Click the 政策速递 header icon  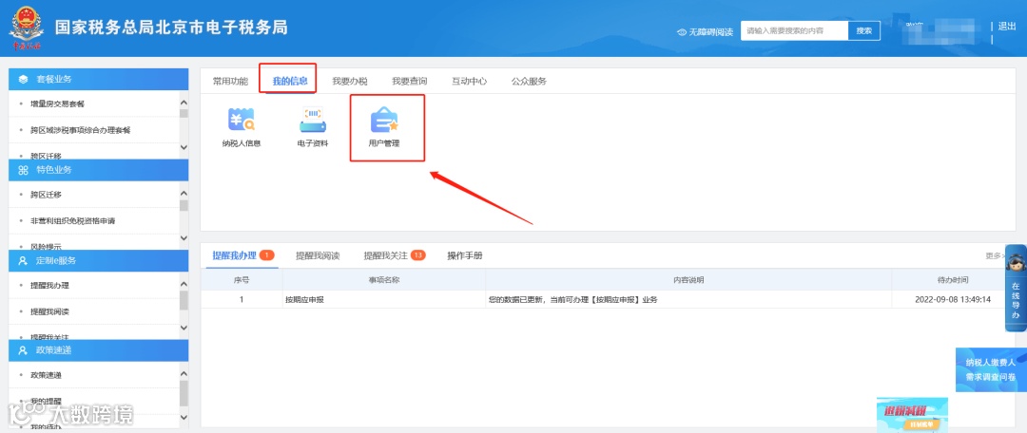[x=24, y=350]
